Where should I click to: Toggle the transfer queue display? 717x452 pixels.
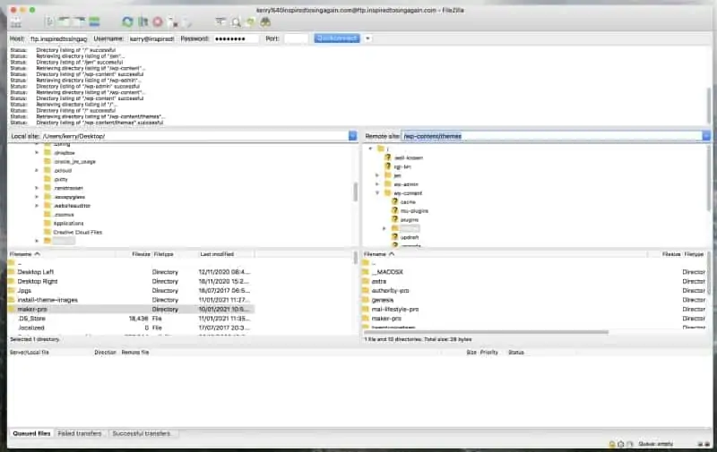coord(94,21)
